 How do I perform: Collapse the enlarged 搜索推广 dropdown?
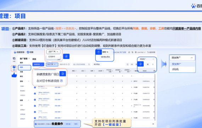tap(192, 58)
